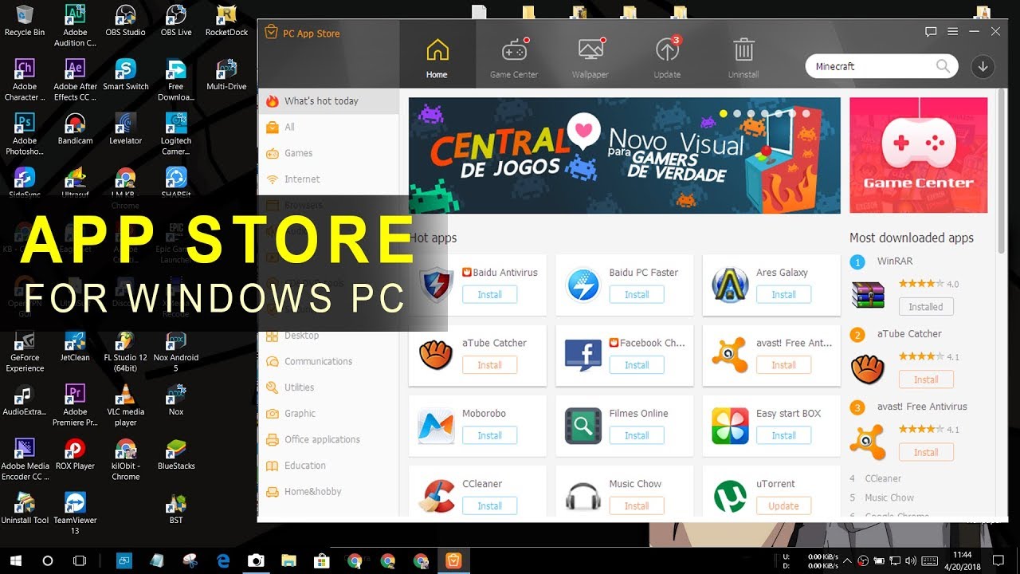1020x574 pixels.
Task: Open the Wallpaper section
Action: 590,52
